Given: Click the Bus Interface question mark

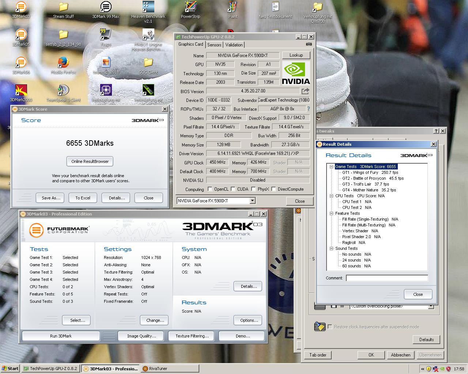Looking at the screenshot, I should (x=309, y=109).
